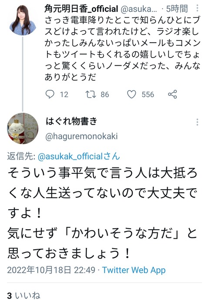Click the 12 reply count

(64, 95)
